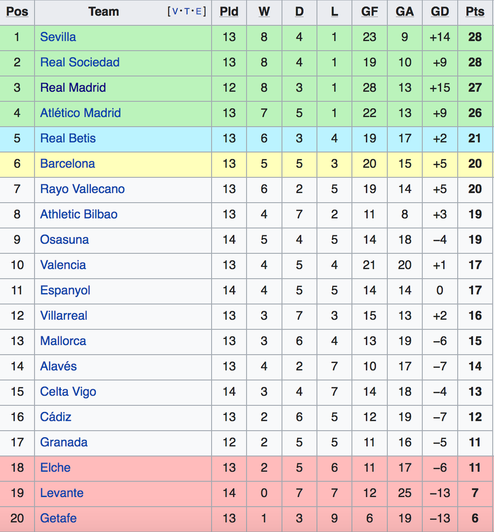Image resolution: width=494 pixels, height=532 pixels.
Task: Click the Getafe team link
Action: click(x=58, y=518)
